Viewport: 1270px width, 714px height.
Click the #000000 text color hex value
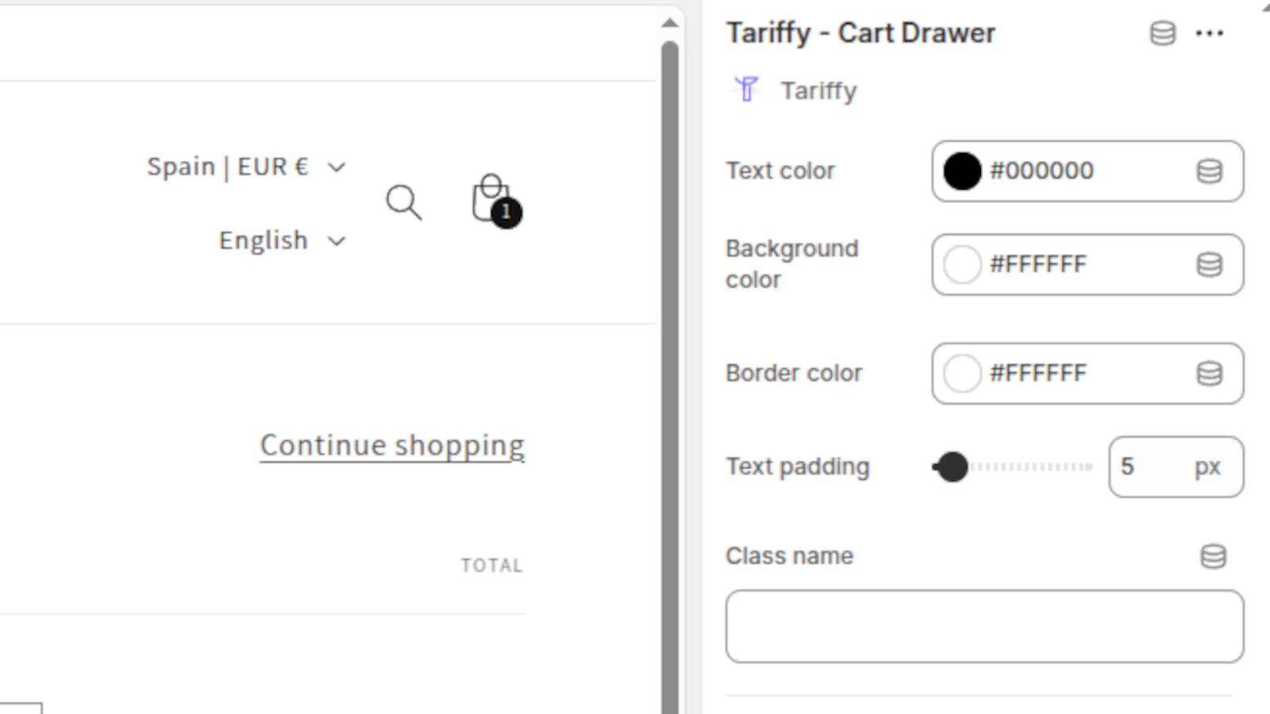pos(1041,171)
